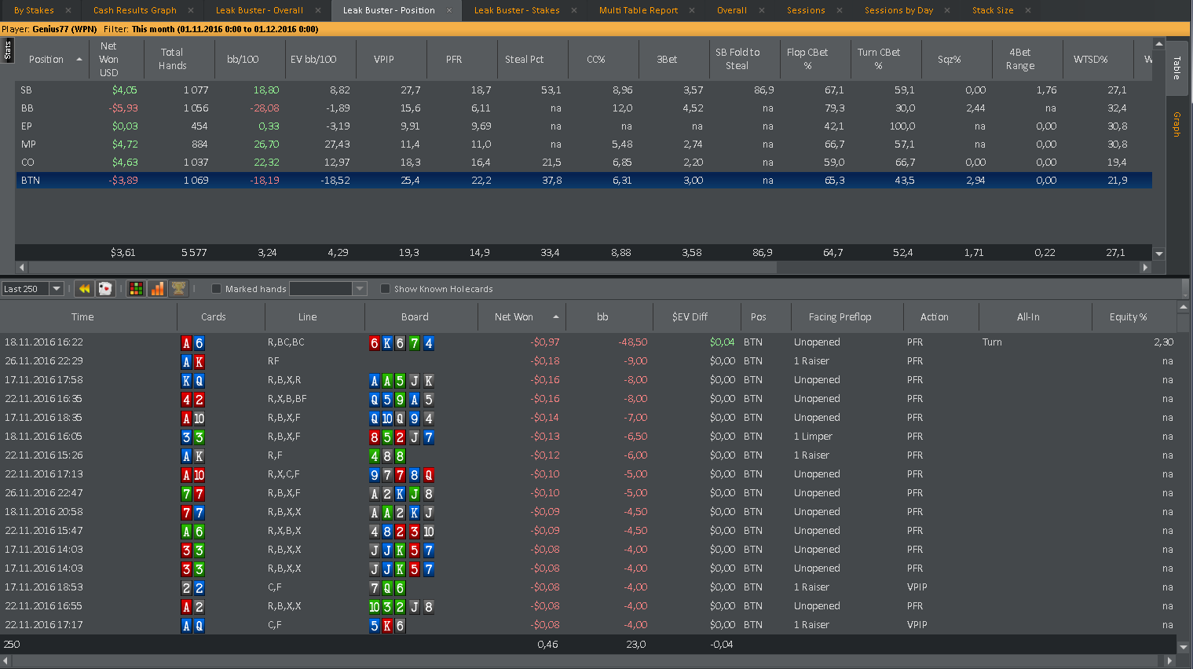Close the Stack Size tab
Image resolution: width=1193 pixels, height=669 pixels.
tap(1027, 10)
